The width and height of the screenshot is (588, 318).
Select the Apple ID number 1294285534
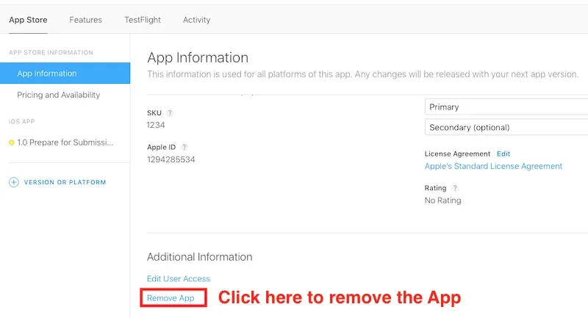click(x=171, y=159)
